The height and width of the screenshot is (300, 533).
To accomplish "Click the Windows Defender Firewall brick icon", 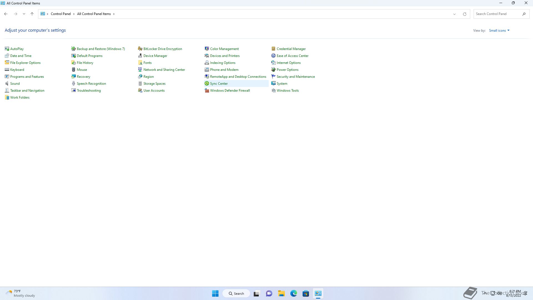I will [x=207, y=90].
